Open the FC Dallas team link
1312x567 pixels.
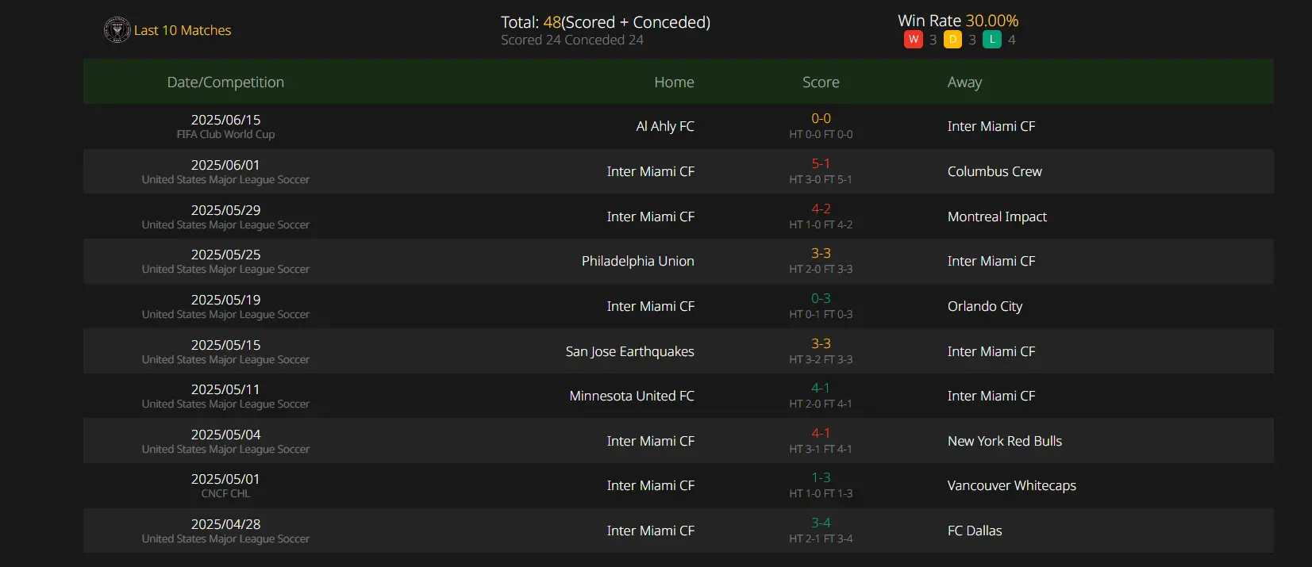(x=975, y=531)
